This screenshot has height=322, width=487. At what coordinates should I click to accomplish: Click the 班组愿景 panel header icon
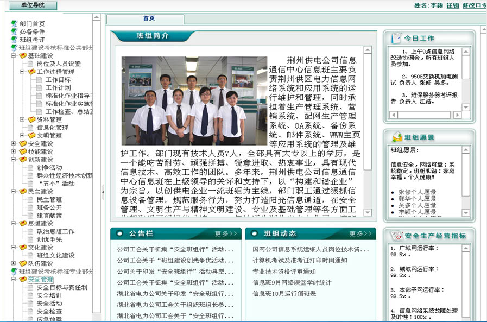[395, 137]
